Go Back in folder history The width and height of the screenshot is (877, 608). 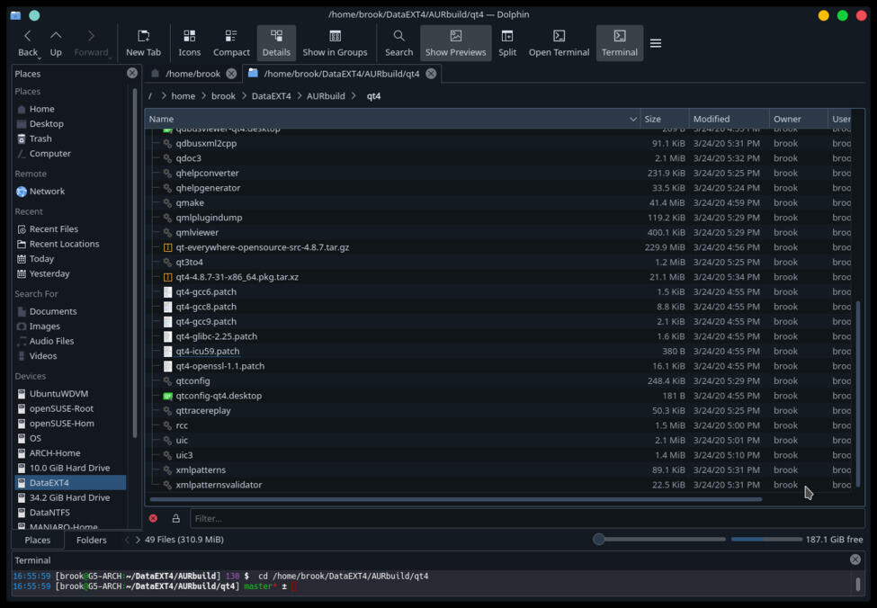tap(27, 43)
